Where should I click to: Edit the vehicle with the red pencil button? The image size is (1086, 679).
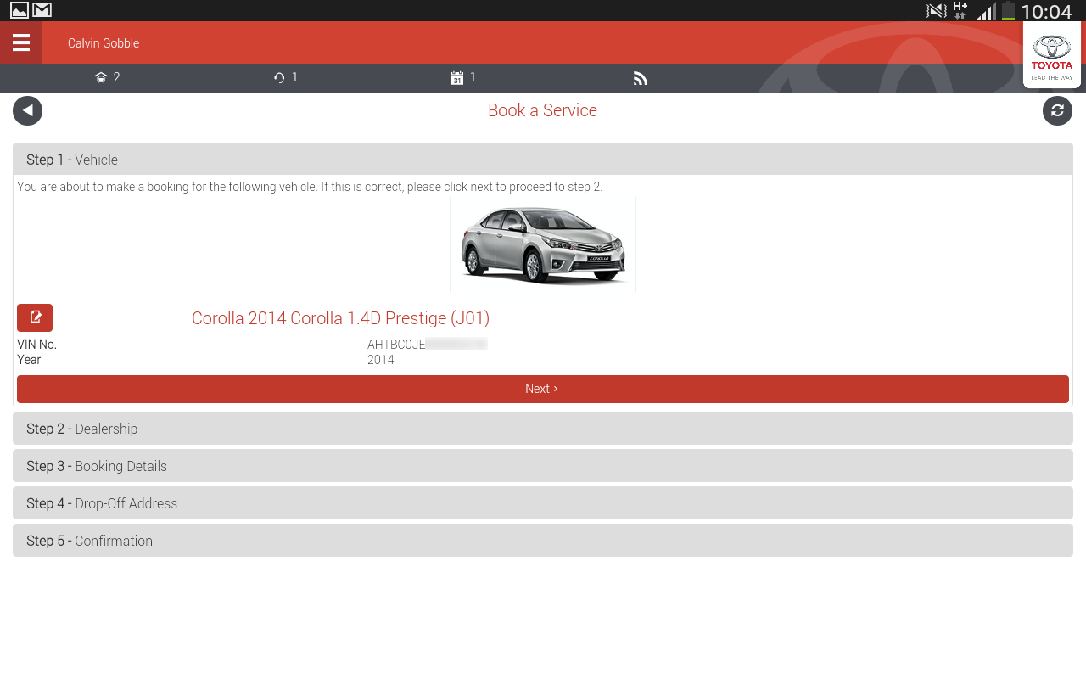tap(35, 317)
